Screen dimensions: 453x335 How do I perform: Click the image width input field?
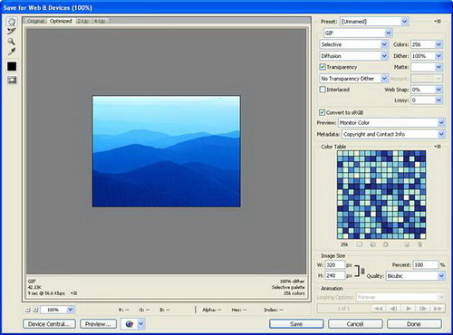click(x=334, y=265)
